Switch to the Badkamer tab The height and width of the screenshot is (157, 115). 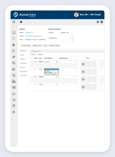click(22, 59)
